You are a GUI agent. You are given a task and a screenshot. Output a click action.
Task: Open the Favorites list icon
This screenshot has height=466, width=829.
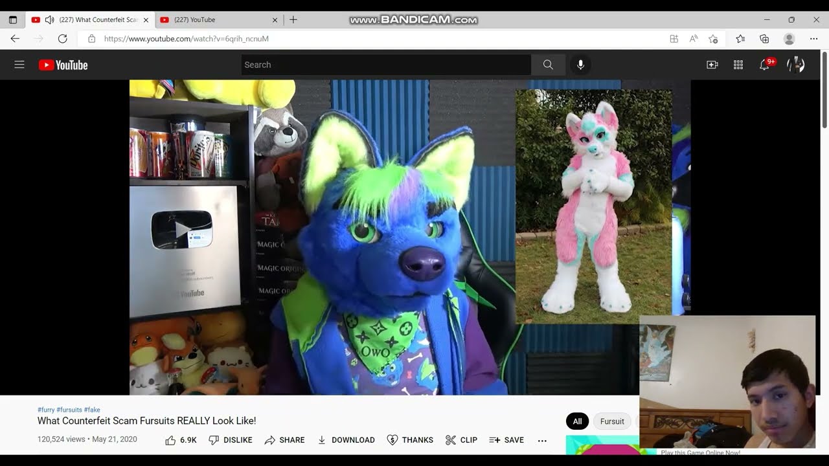pos(740,39)
